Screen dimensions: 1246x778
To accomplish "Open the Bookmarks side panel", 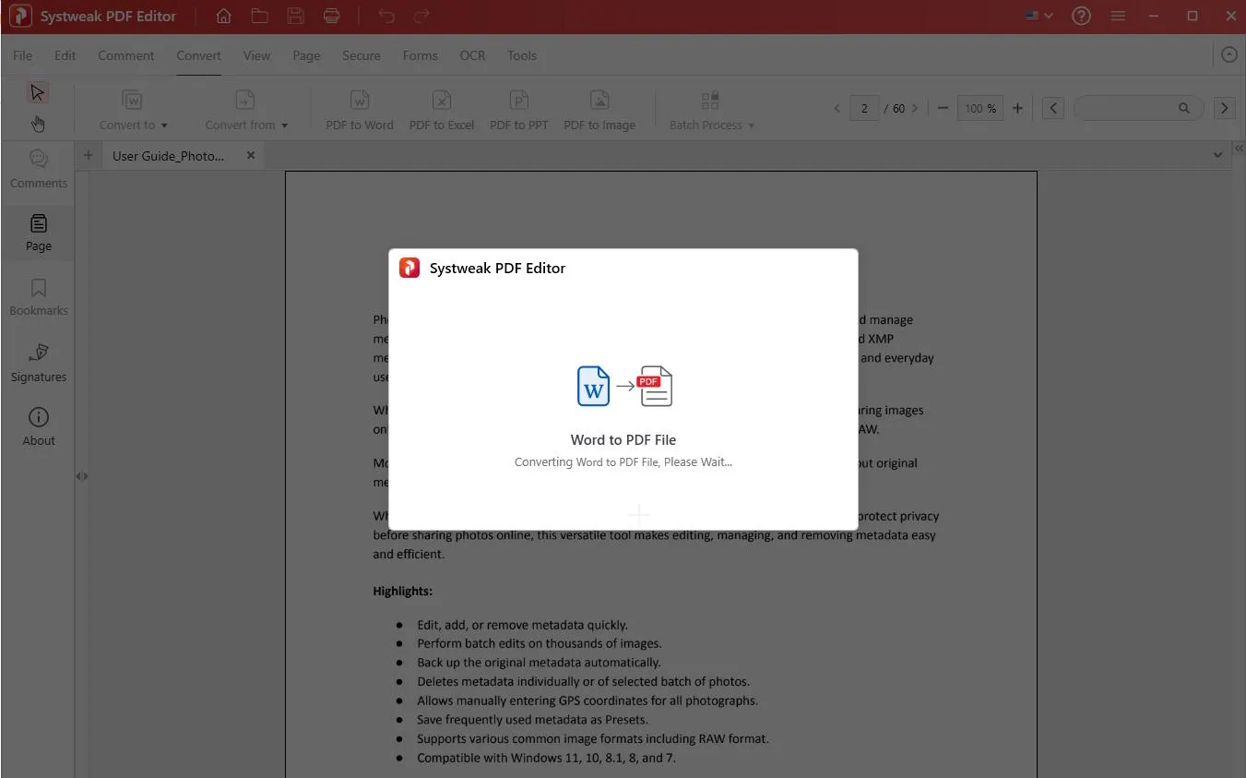I will pos(39,297).
